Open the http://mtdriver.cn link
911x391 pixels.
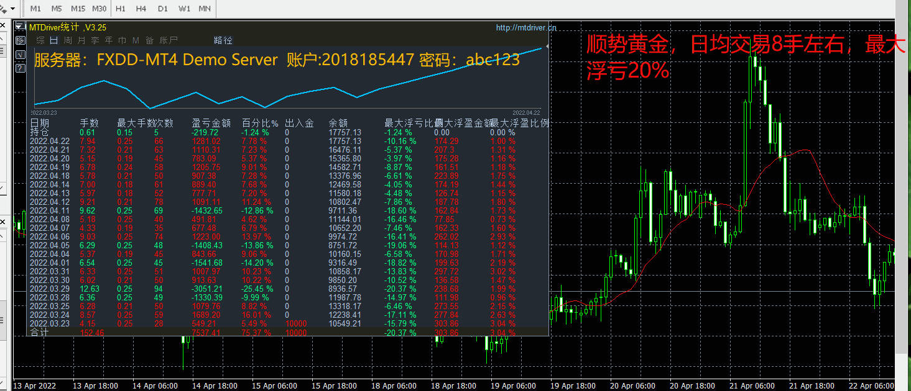pos(526,27)
